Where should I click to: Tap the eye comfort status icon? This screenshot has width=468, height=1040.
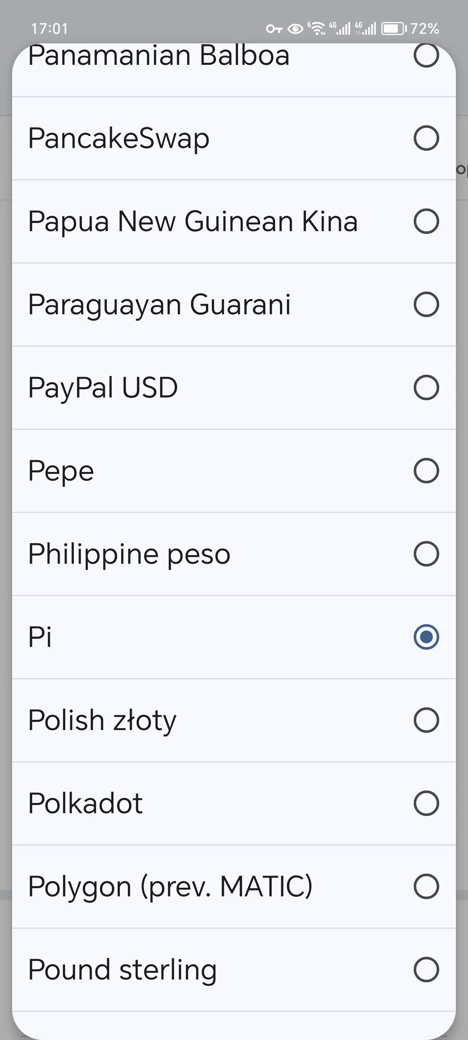(295, 28)
